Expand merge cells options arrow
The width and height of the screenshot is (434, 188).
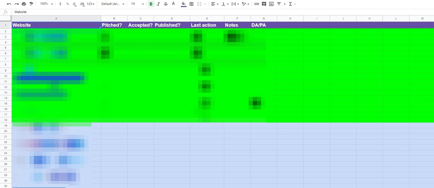tap(205, 4)
